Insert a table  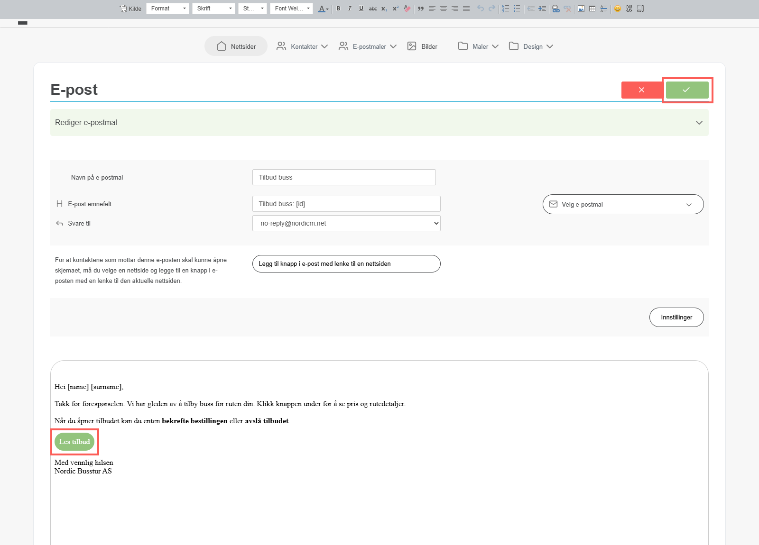(592, 9)
